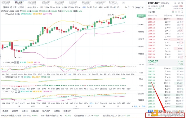
Task: Open the 指标 indicators button
Action: tap(6, 7)
